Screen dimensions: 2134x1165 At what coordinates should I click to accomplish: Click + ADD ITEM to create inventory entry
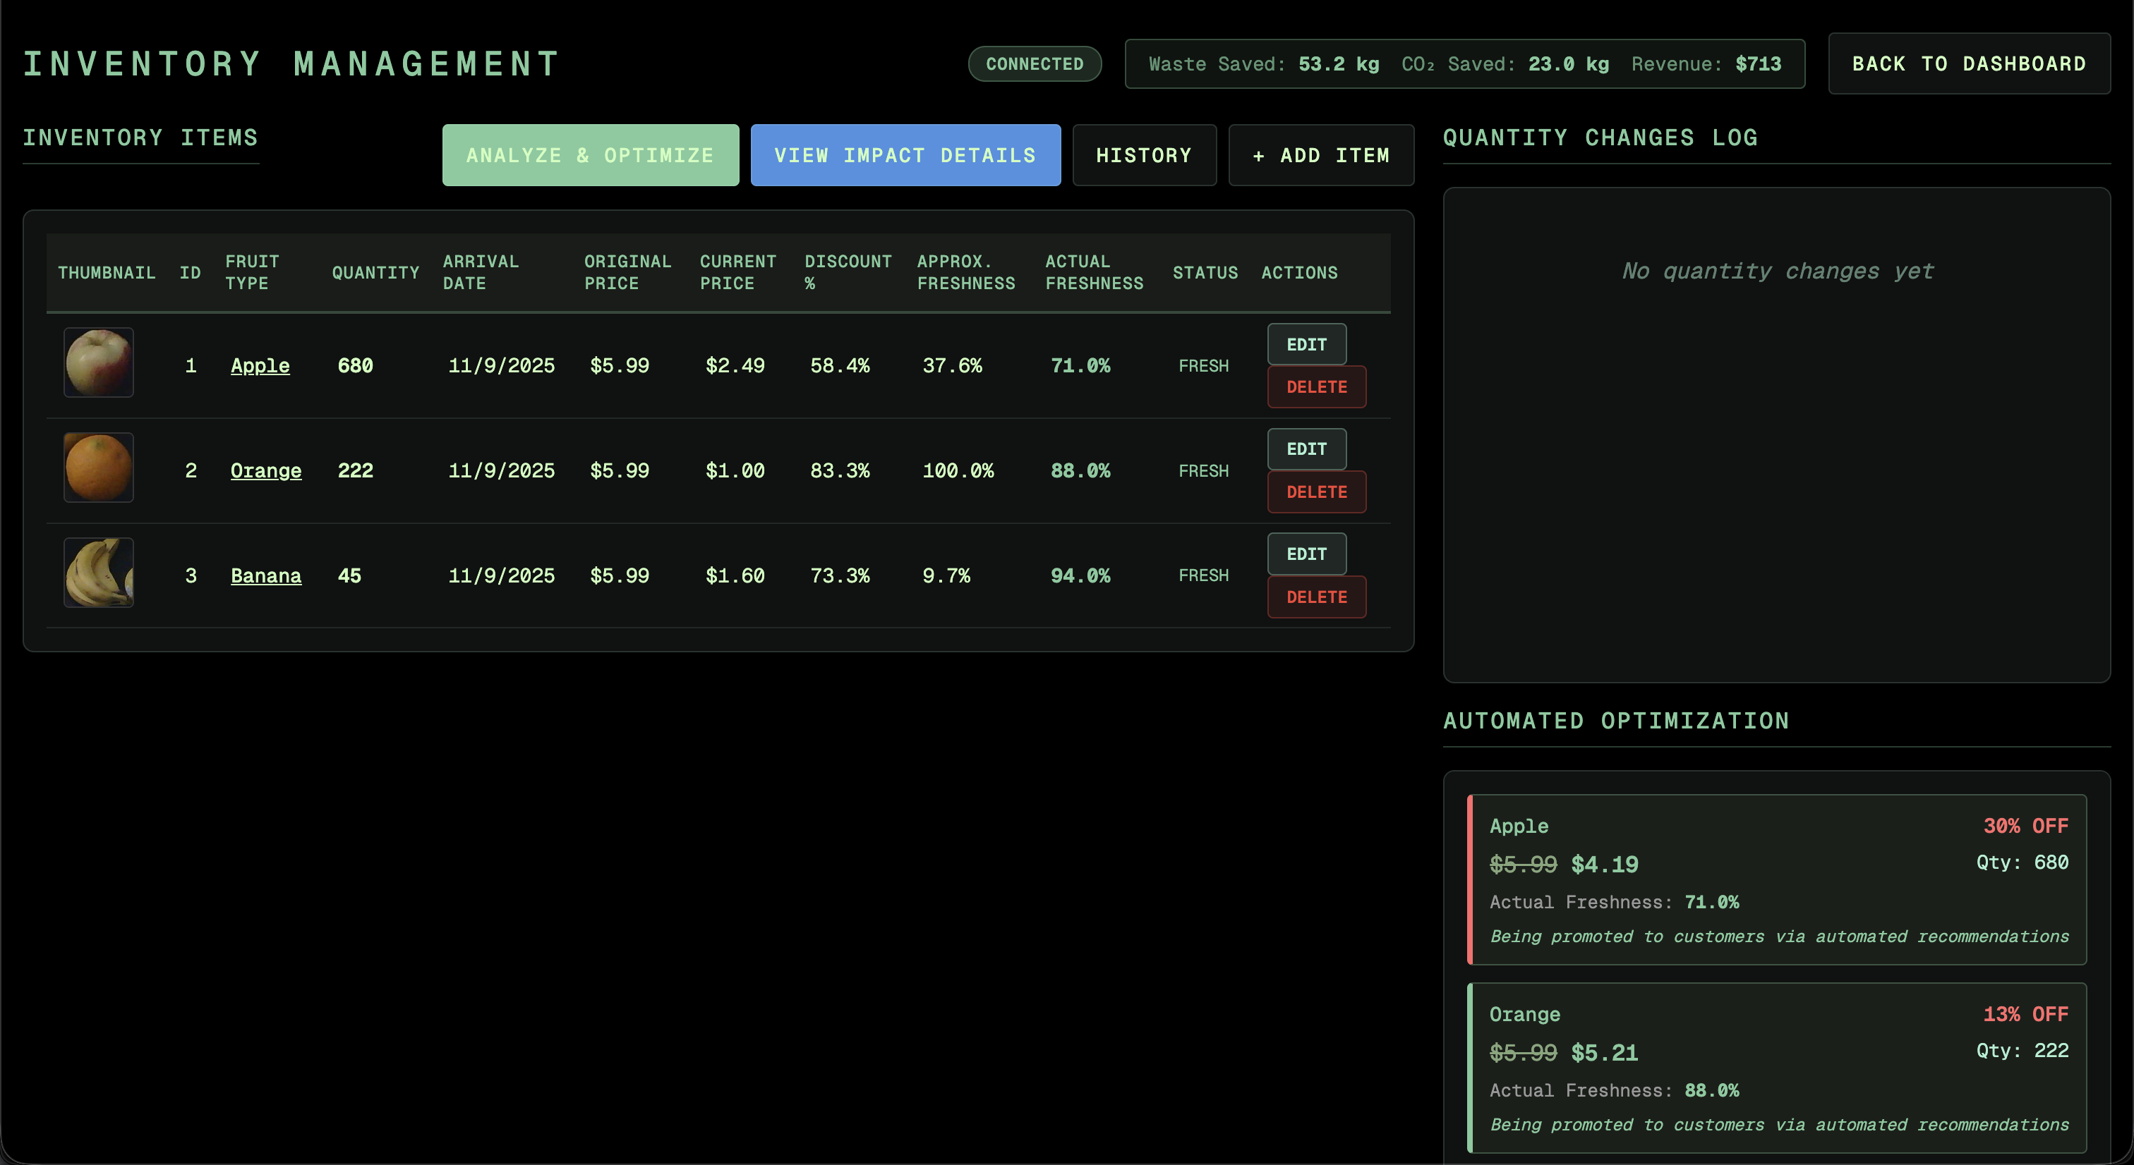(1320, 155)
